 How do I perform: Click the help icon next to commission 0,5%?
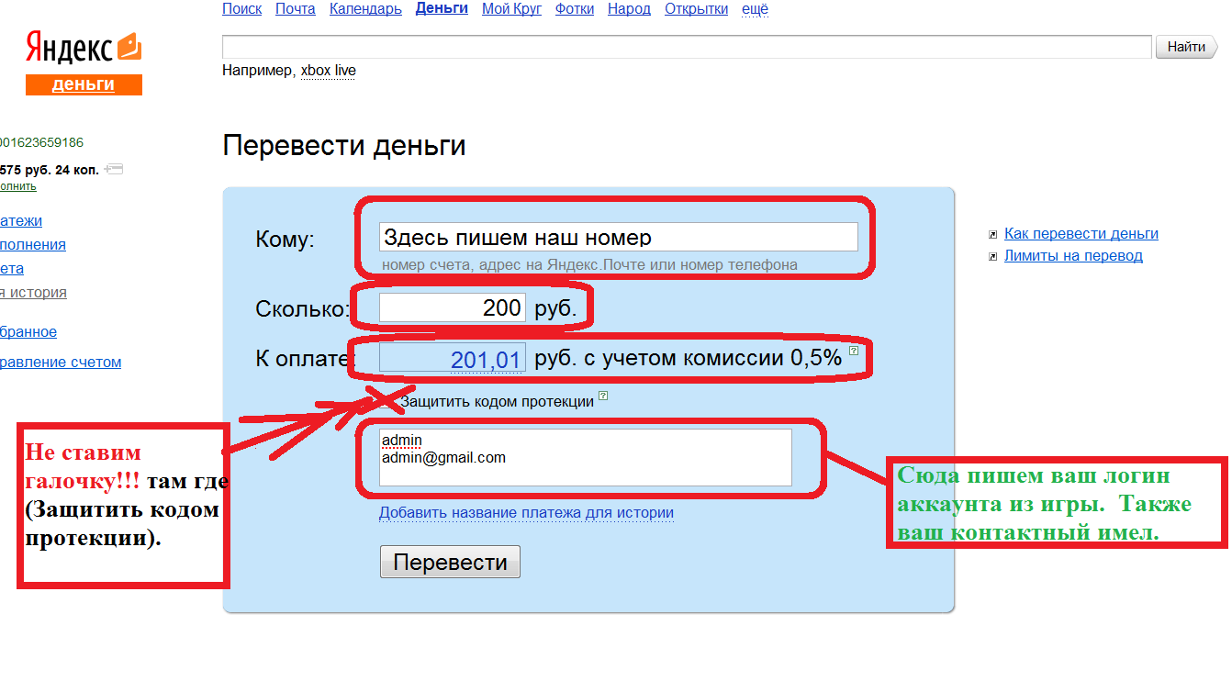[854, 351]
